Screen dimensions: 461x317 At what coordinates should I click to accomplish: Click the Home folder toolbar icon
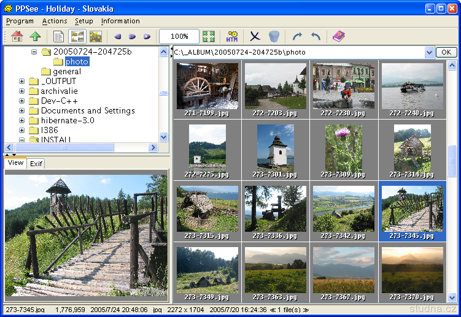[17, 37]
